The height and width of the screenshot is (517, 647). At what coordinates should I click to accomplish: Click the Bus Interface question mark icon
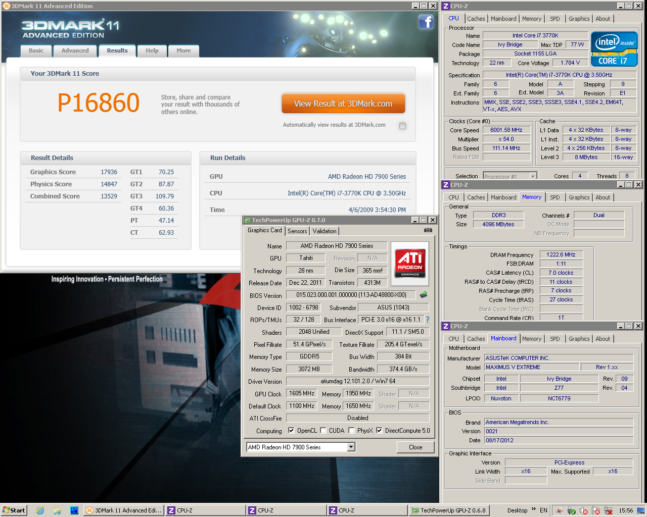(x=428, y=320)
